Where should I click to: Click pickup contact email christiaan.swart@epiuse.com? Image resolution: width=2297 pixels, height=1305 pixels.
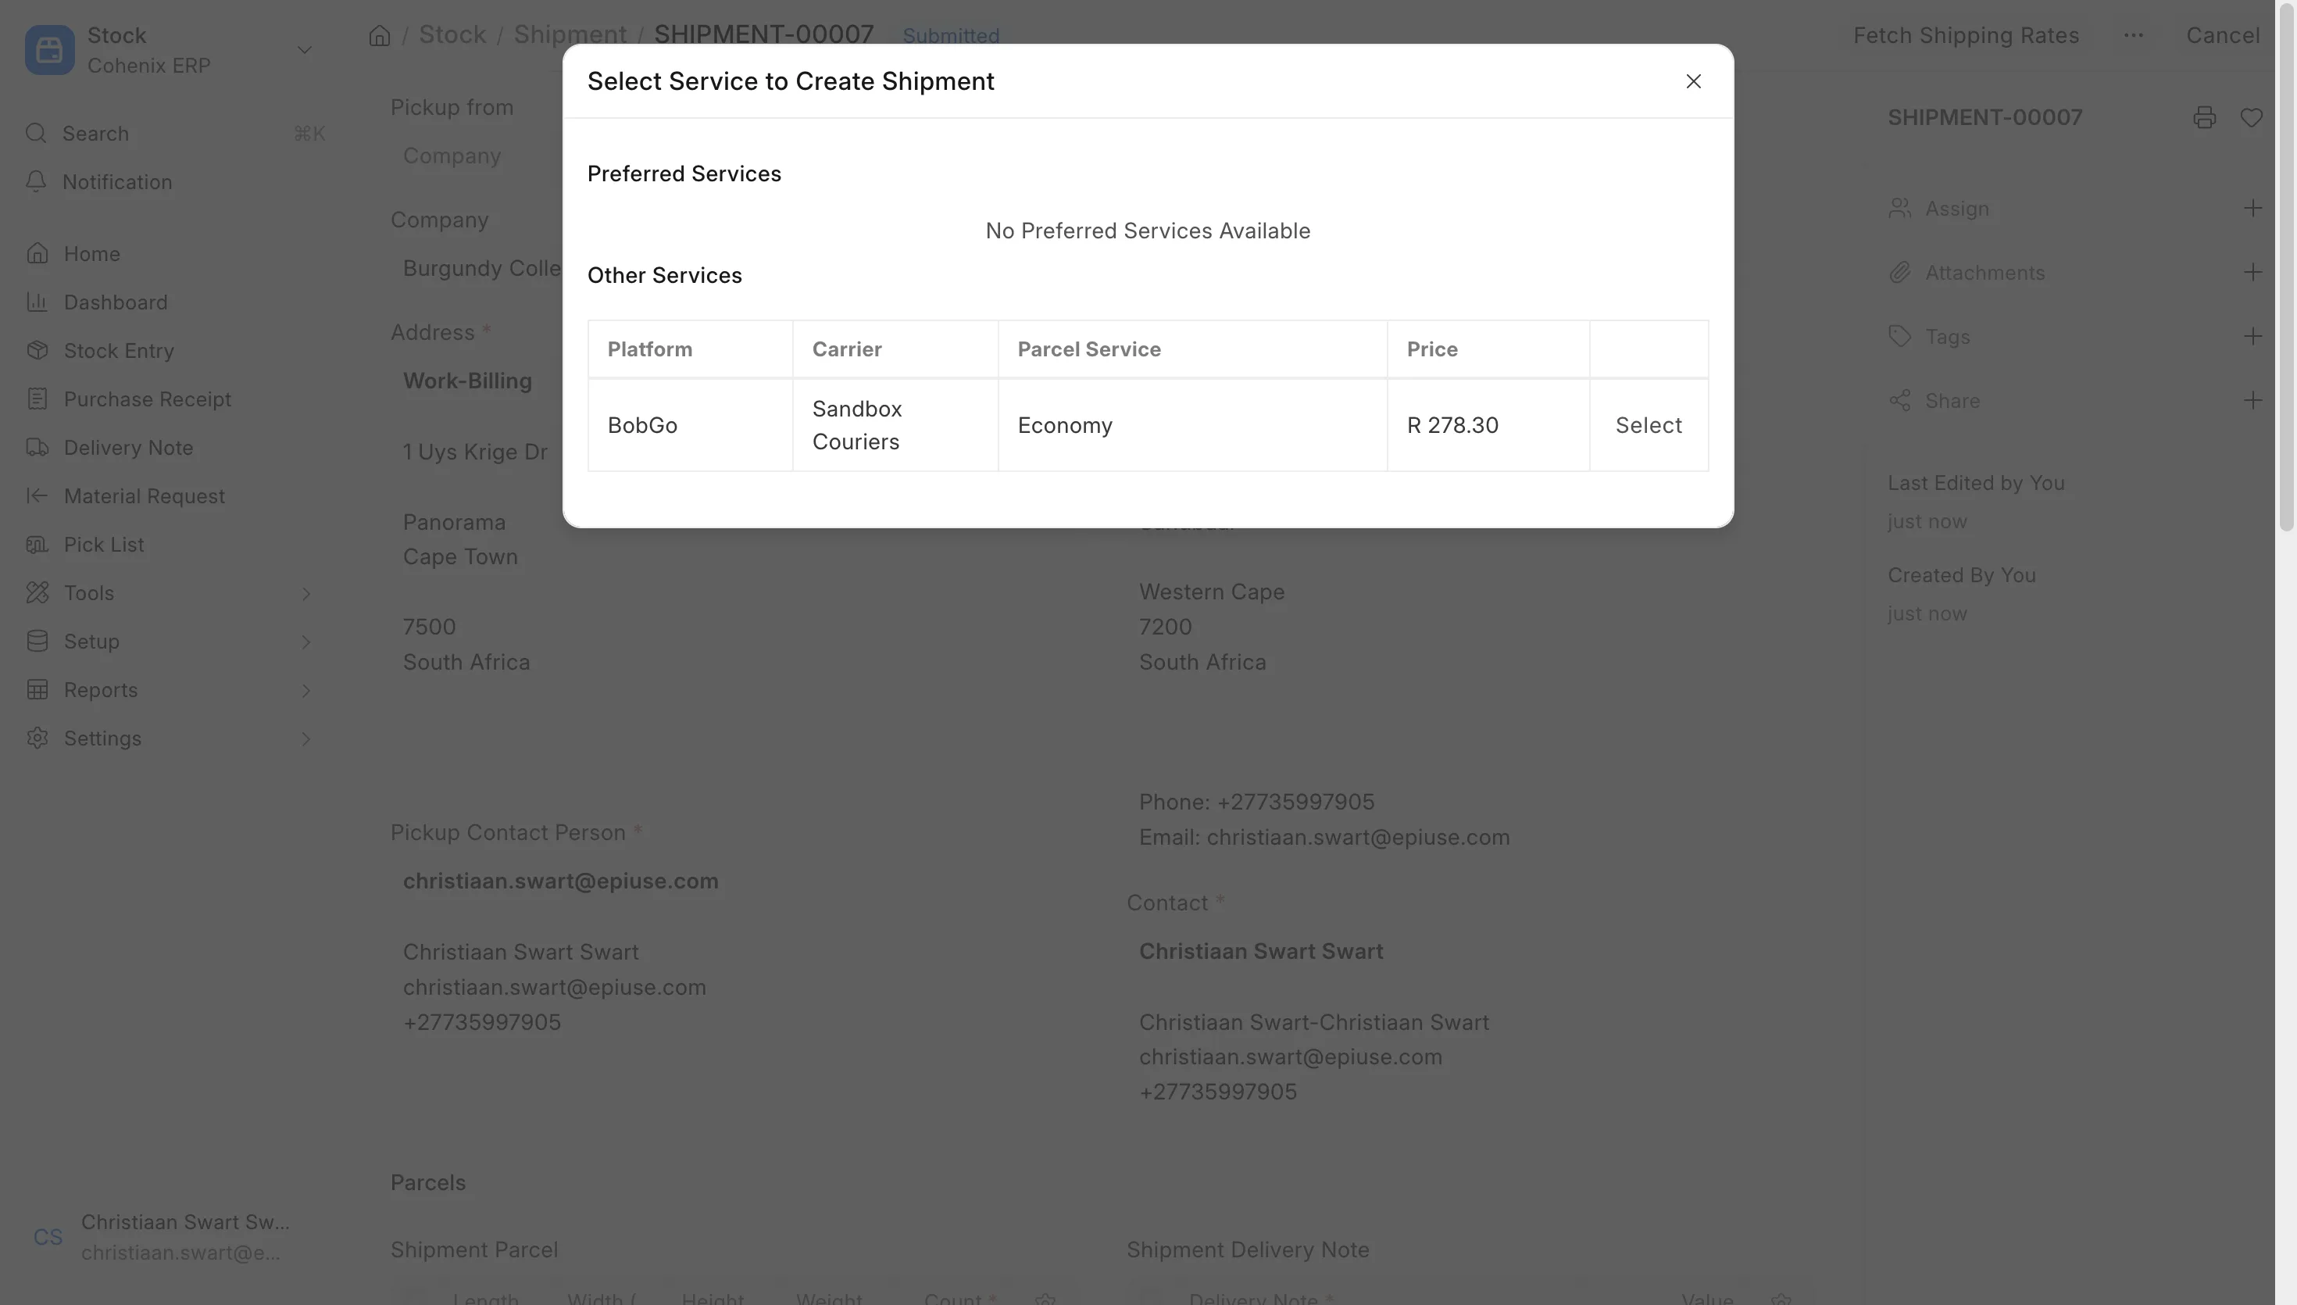pyautogui.click(x=560, y=881)
